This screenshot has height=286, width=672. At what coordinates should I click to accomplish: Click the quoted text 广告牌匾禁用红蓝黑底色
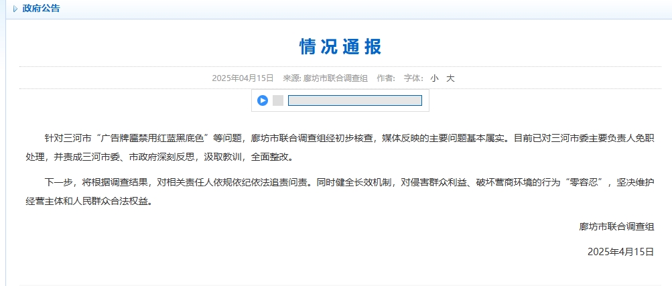click(155, 139)
